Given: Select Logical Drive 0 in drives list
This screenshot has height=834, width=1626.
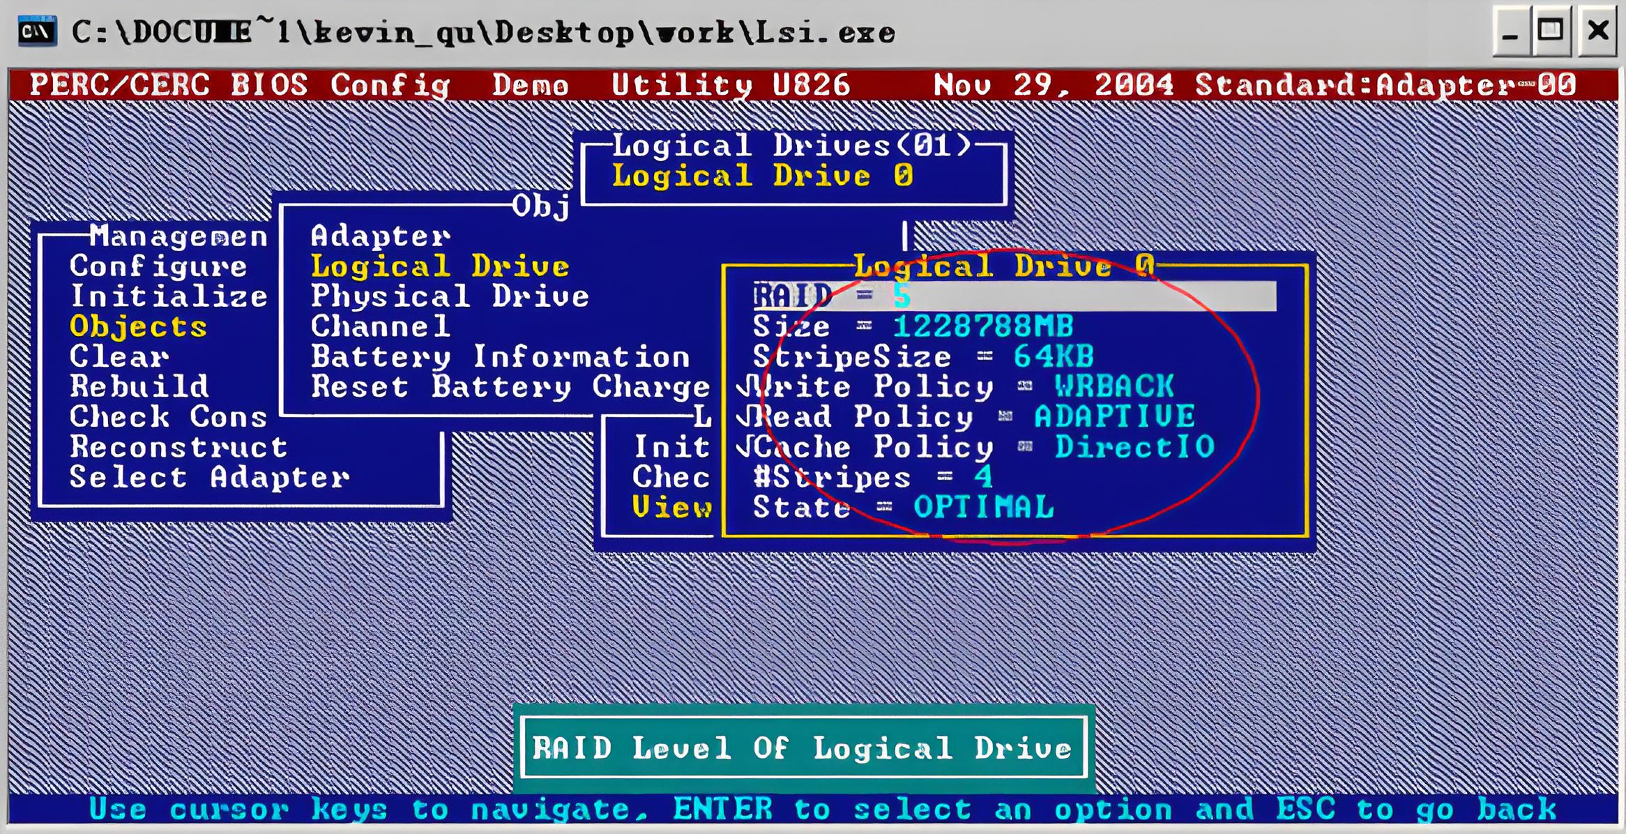Looking at the screenshot, I should tap(762, 176).
